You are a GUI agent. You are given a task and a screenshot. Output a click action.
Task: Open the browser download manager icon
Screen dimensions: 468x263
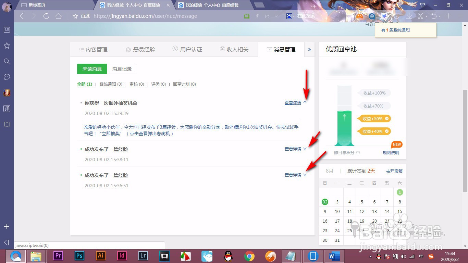coord(409,16)
